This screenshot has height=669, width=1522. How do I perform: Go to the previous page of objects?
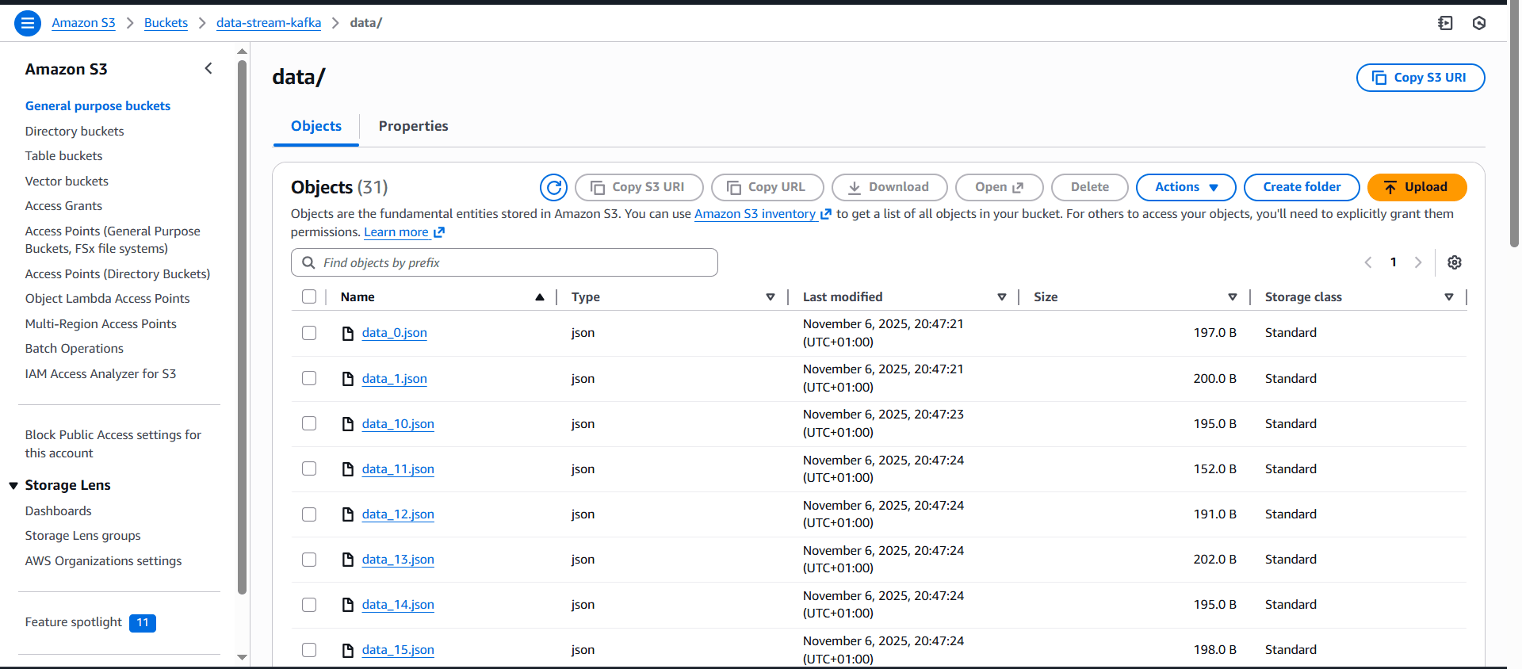(1367, 262)
